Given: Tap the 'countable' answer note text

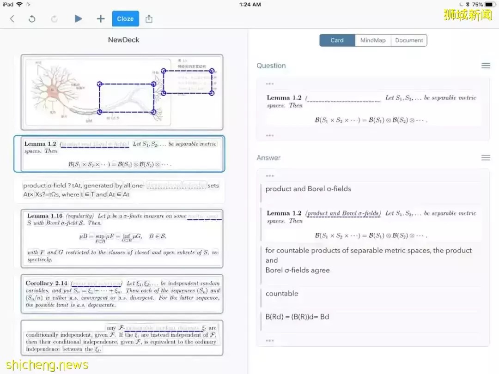Looking at the screenshot, I should tap(282, 294).
